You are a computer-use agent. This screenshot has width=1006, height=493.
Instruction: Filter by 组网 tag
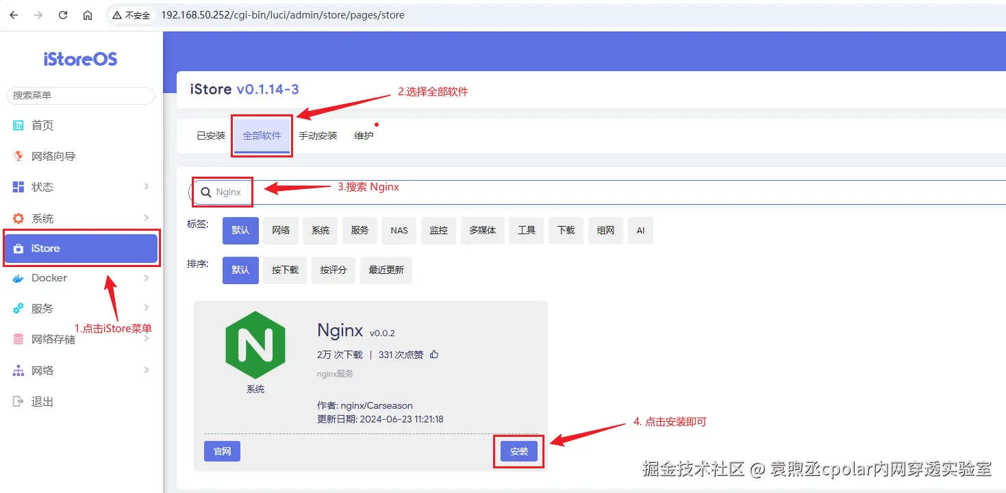(606, 231)
